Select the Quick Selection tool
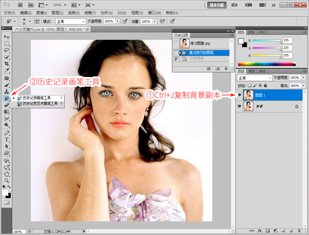This screenshot has width=309, height=235. point(7,57)
